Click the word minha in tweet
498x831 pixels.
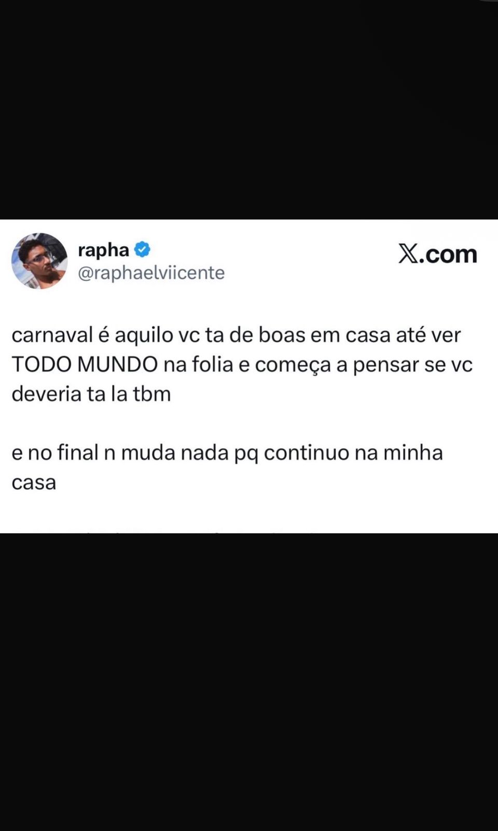(413, 453)
